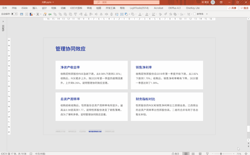
Task: Switch to Slide Sorter view
Action: pos(193,153)
